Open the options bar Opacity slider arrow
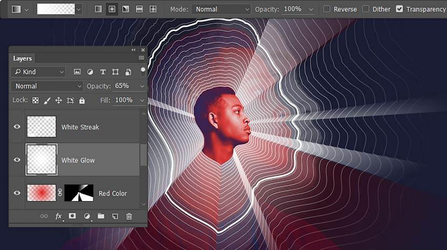Viewport: 447px width, 250px height. point(311,10)
